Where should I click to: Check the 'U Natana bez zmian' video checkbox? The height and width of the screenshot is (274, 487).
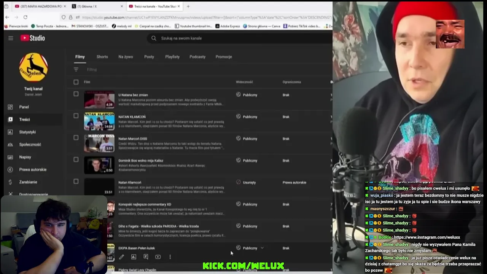76,94
